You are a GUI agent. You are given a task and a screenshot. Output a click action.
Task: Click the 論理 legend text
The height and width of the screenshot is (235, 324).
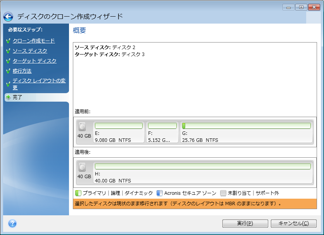[115, 193]
